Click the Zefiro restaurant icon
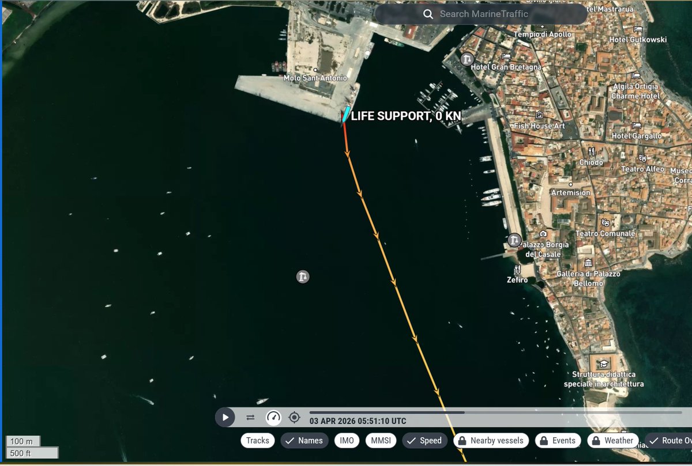Viewport: 692px width, 466px height. pyautogui.click(x=518, y=270)
